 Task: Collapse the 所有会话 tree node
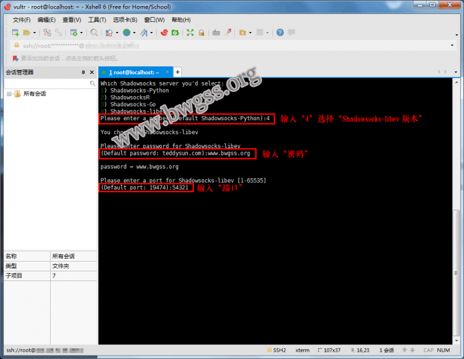(9, 94)
